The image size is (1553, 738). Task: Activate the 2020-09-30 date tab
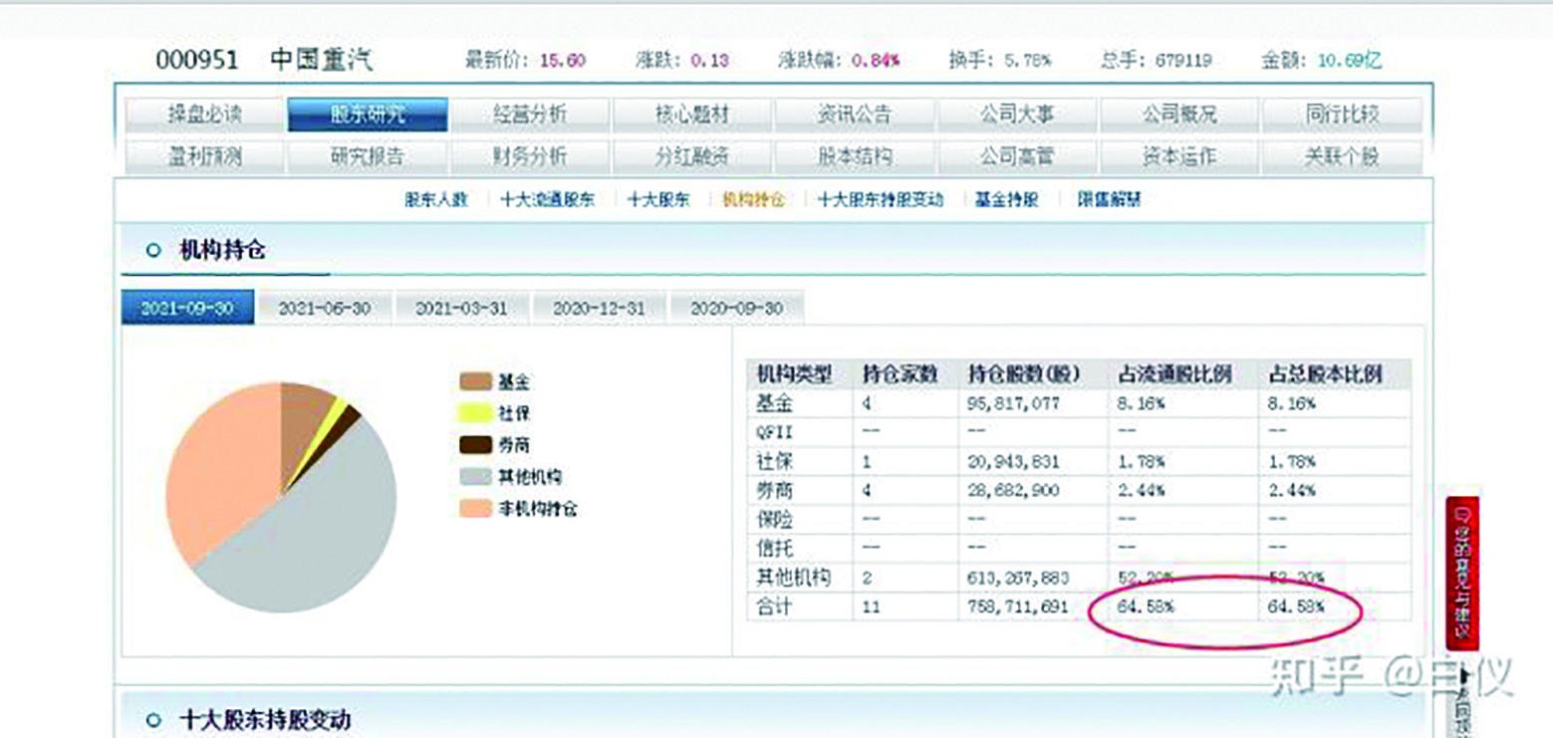point(736,309)
